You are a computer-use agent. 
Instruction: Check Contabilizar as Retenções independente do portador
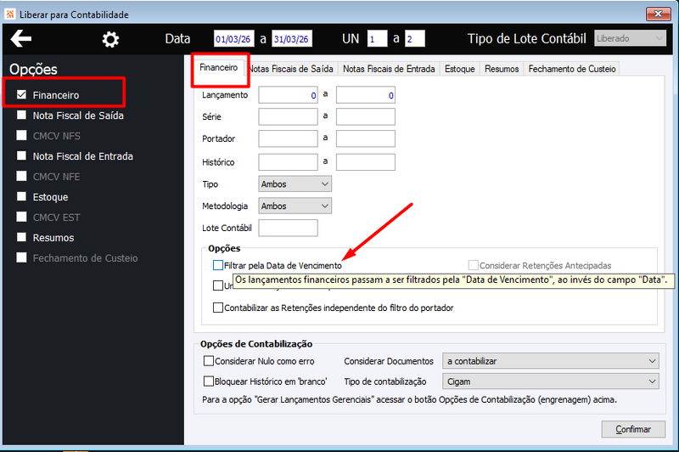tap(218, 308)
